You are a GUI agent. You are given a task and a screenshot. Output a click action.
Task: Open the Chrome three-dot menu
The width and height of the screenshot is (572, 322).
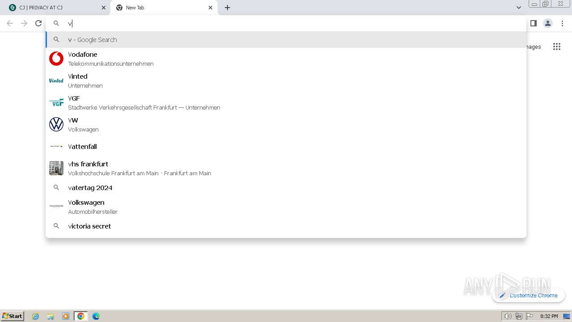[x=562, y=23]
